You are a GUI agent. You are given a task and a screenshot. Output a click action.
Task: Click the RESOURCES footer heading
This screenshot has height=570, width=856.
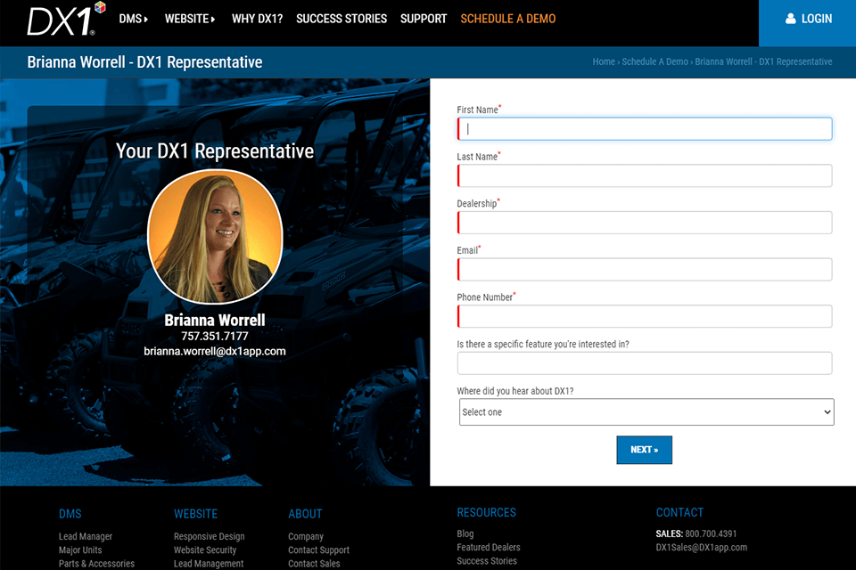tap(487, 512)
